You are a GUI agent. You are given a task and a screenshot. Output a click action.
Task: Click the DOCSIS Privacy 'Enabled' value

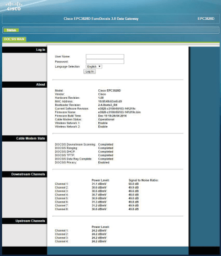point(104,163)
